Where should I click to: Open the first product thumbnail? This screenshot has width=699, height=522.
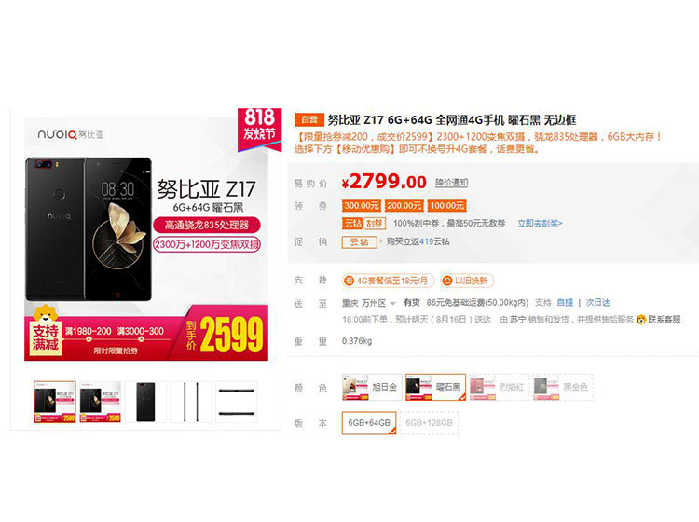pyautogui.click(x=55, y=402)
